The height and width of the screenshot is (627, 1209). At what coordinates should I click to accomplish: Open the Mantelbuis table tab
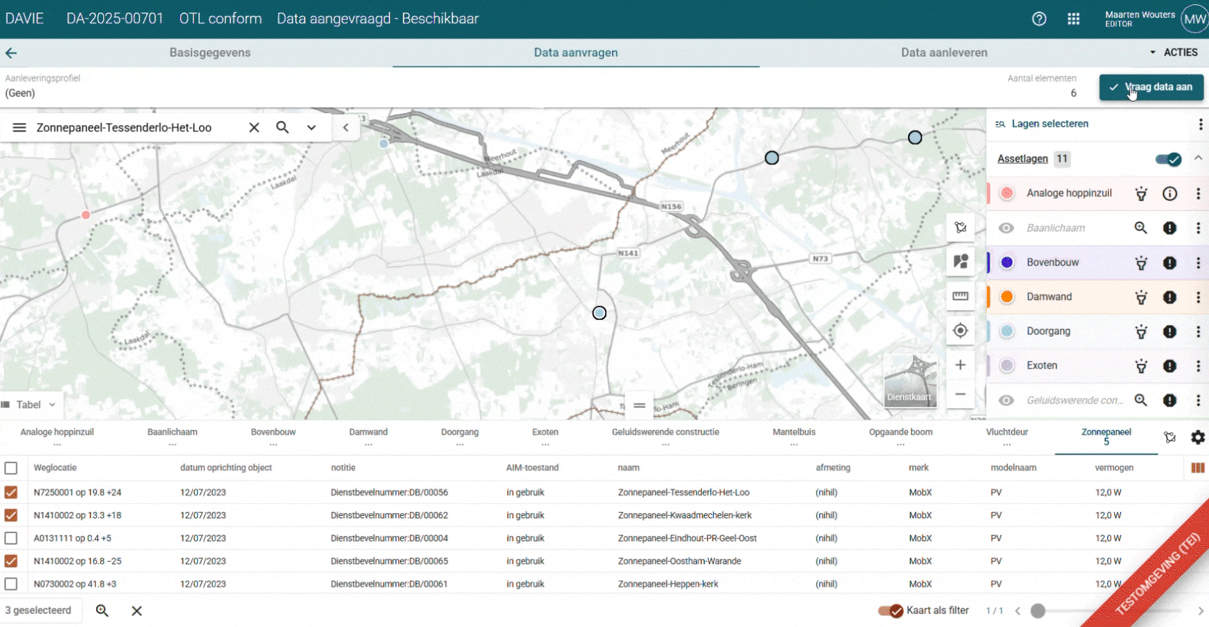click(794, 437)
